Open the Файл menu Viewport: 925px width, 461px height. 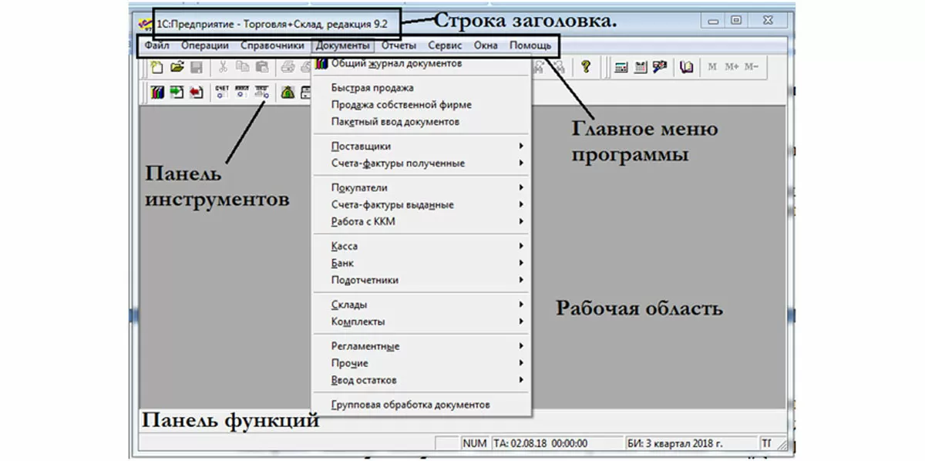coord(156,45)
